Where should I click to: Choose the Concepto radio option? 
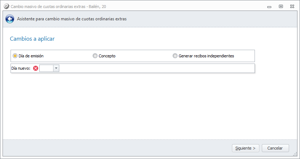coord(95,56)
